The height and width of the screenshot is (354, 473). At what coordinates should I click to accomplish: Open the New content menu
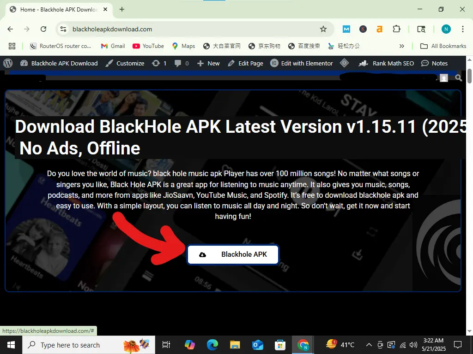pos(208,63)
